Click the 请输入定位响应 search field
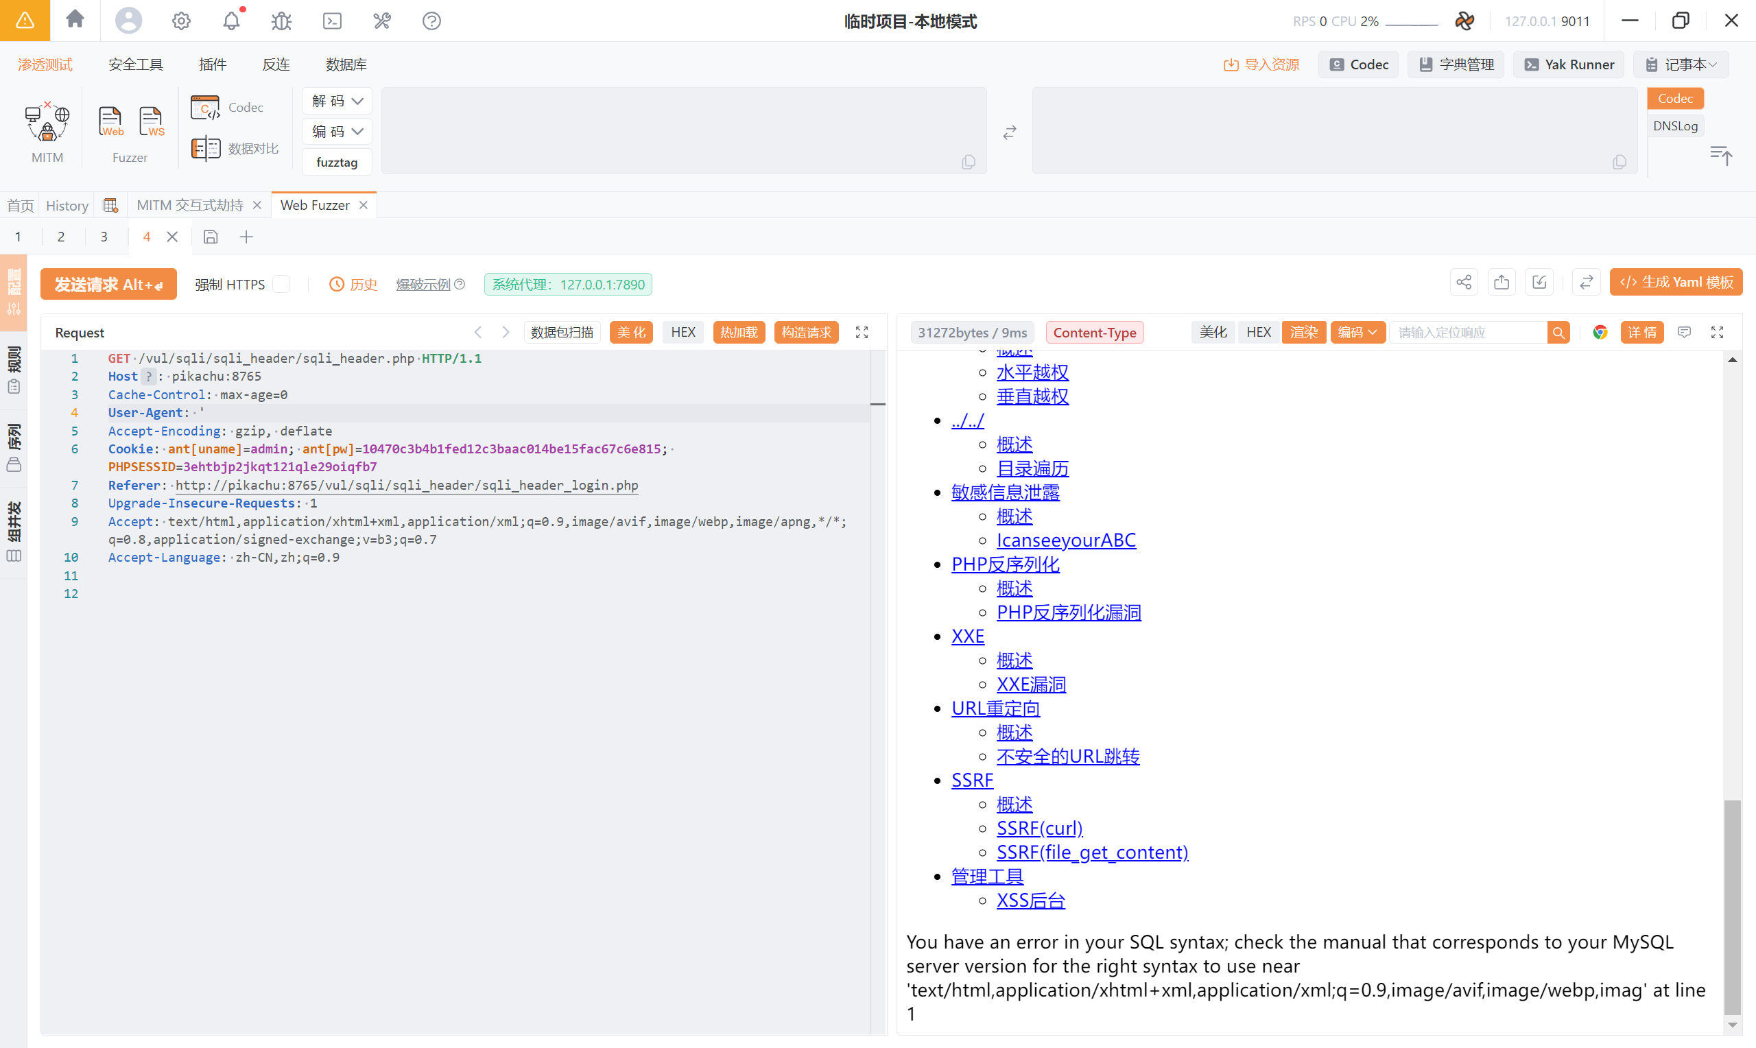 click(x=1466, y=332)
